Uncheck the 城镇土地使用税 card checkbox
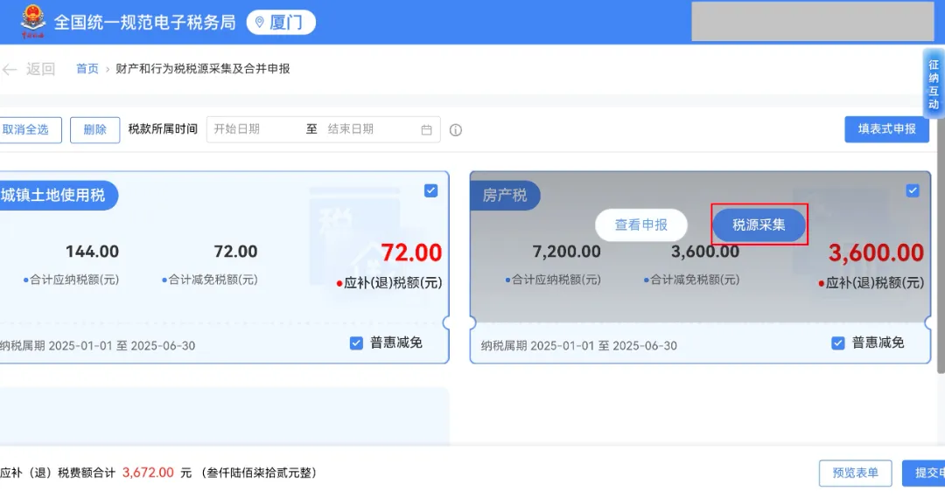The image size is (945, 498). pyautogui.click(x=430, y=190)
